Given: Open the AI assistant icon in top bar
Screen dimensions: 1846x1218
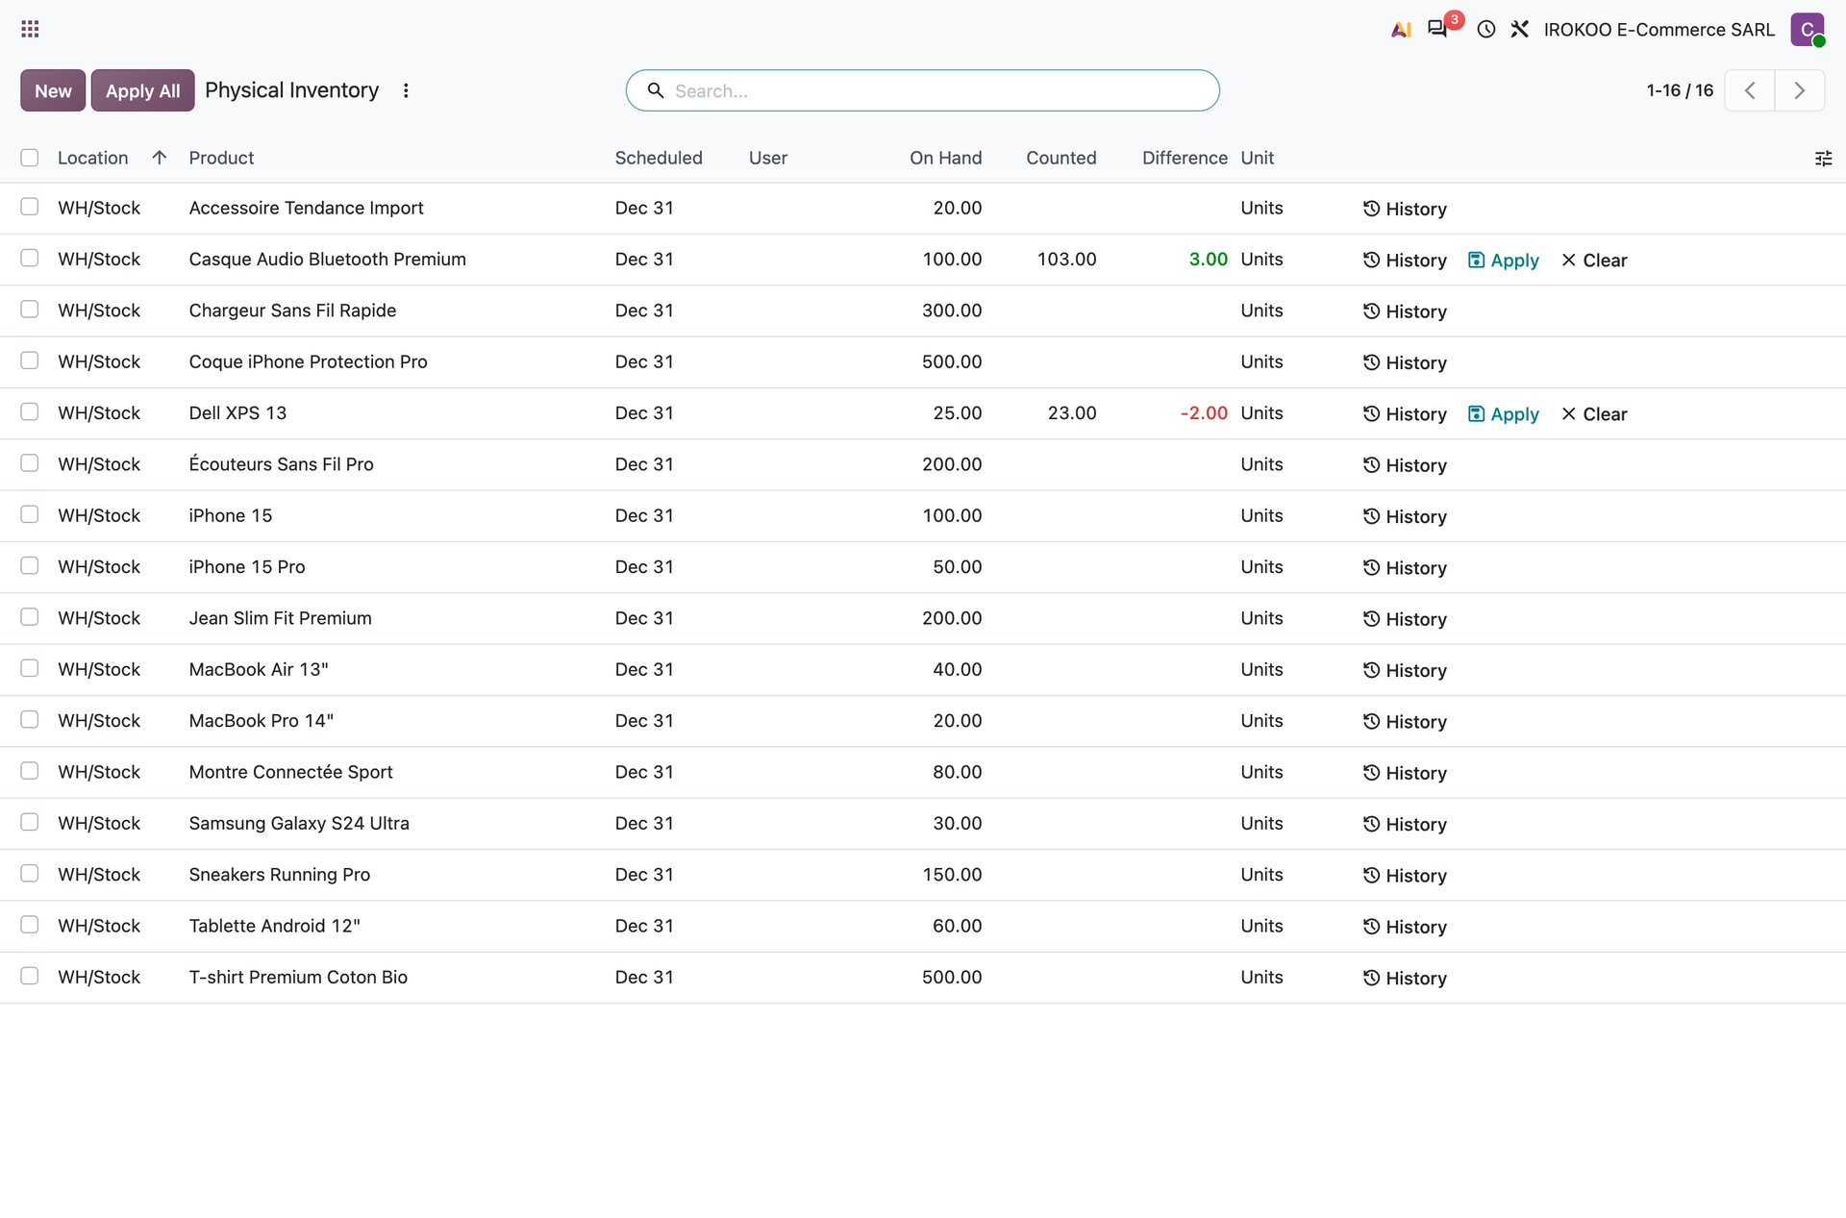Looking at the screenshot, I should pyautogui.click(x=1401, y=30).
